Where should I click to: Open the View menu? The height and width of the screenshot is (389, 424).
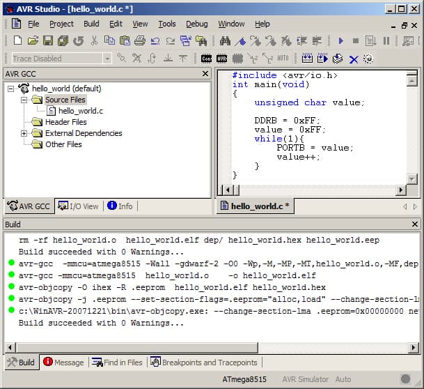click(140, 24)
